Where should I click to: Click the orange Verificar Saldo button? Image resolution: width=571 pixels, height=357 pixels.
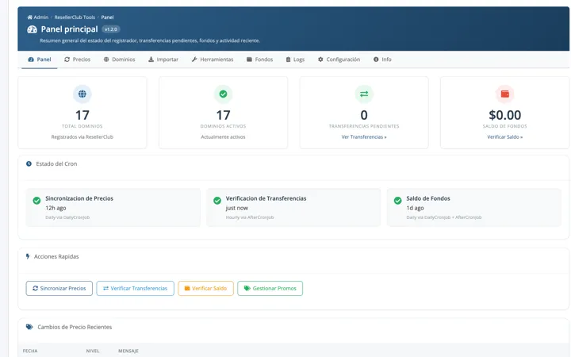(x=205, y=288)
